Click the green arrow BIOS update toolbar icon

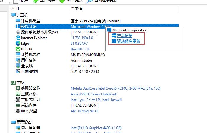click(62, 1)
